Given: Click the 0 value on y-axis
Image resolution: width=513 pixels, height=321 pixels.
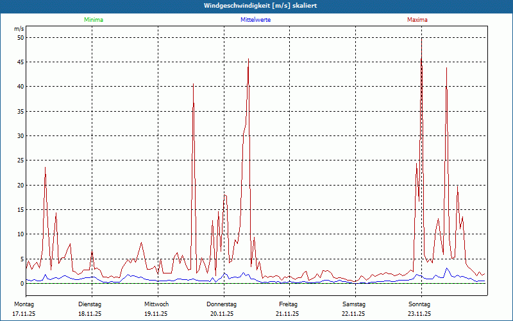Looking at the screenshot, I should point(22,284).
